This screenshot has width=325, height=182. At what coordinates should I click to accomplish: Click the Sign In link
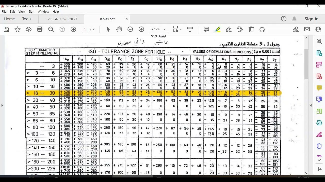tap(311, 19)
